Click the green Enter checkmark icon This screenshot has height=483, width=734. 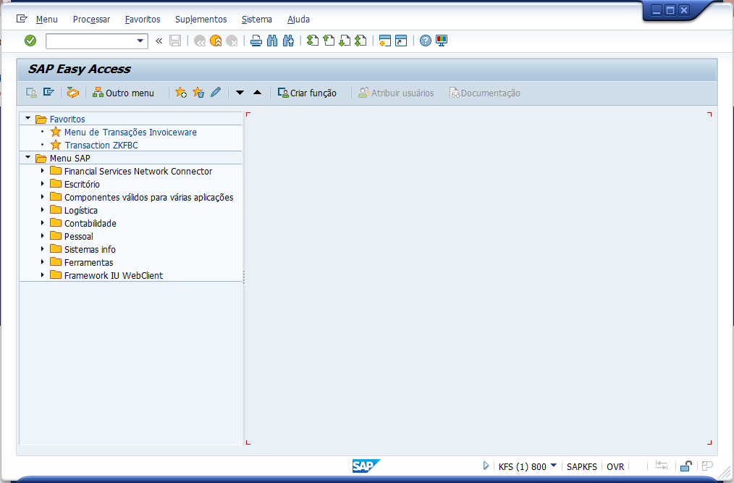30,41
